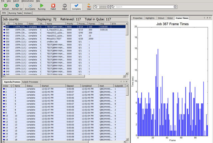Open the File menu
This screenshot has width=213, height=143.
coord(3,1)
